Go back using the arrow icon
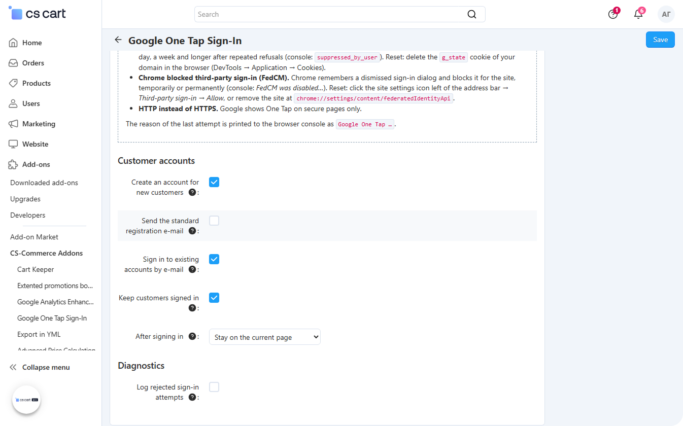Image resolution: width=683 pixels, height=426 pixels. (x=118, y=40)
